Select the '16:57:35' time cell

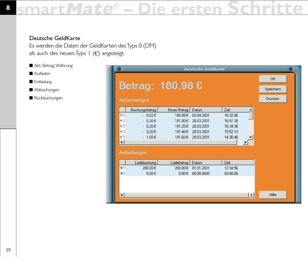231,121
